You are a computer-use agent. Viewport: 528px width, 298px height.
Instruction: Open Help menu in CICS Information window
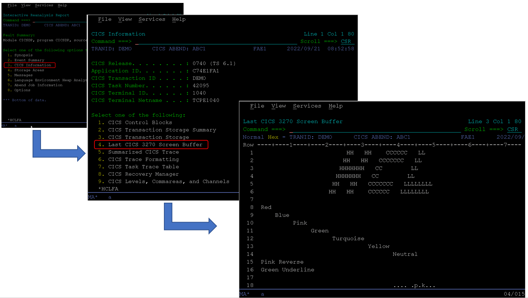pyautogui.click(x=179, y=19)
